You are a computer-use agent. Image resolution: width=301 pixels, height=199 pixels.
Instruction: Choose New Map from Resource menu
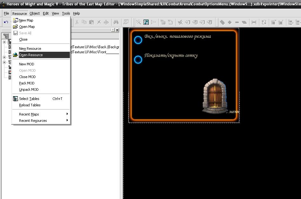click(x=41, y=20)
